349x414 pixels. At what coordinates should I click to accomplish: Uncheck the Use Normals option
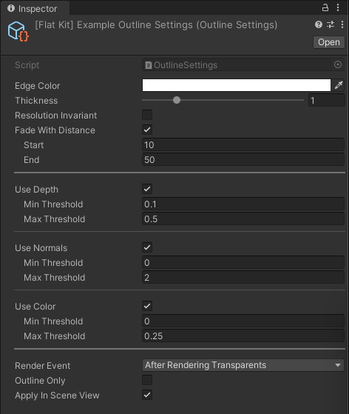[147, 247]
